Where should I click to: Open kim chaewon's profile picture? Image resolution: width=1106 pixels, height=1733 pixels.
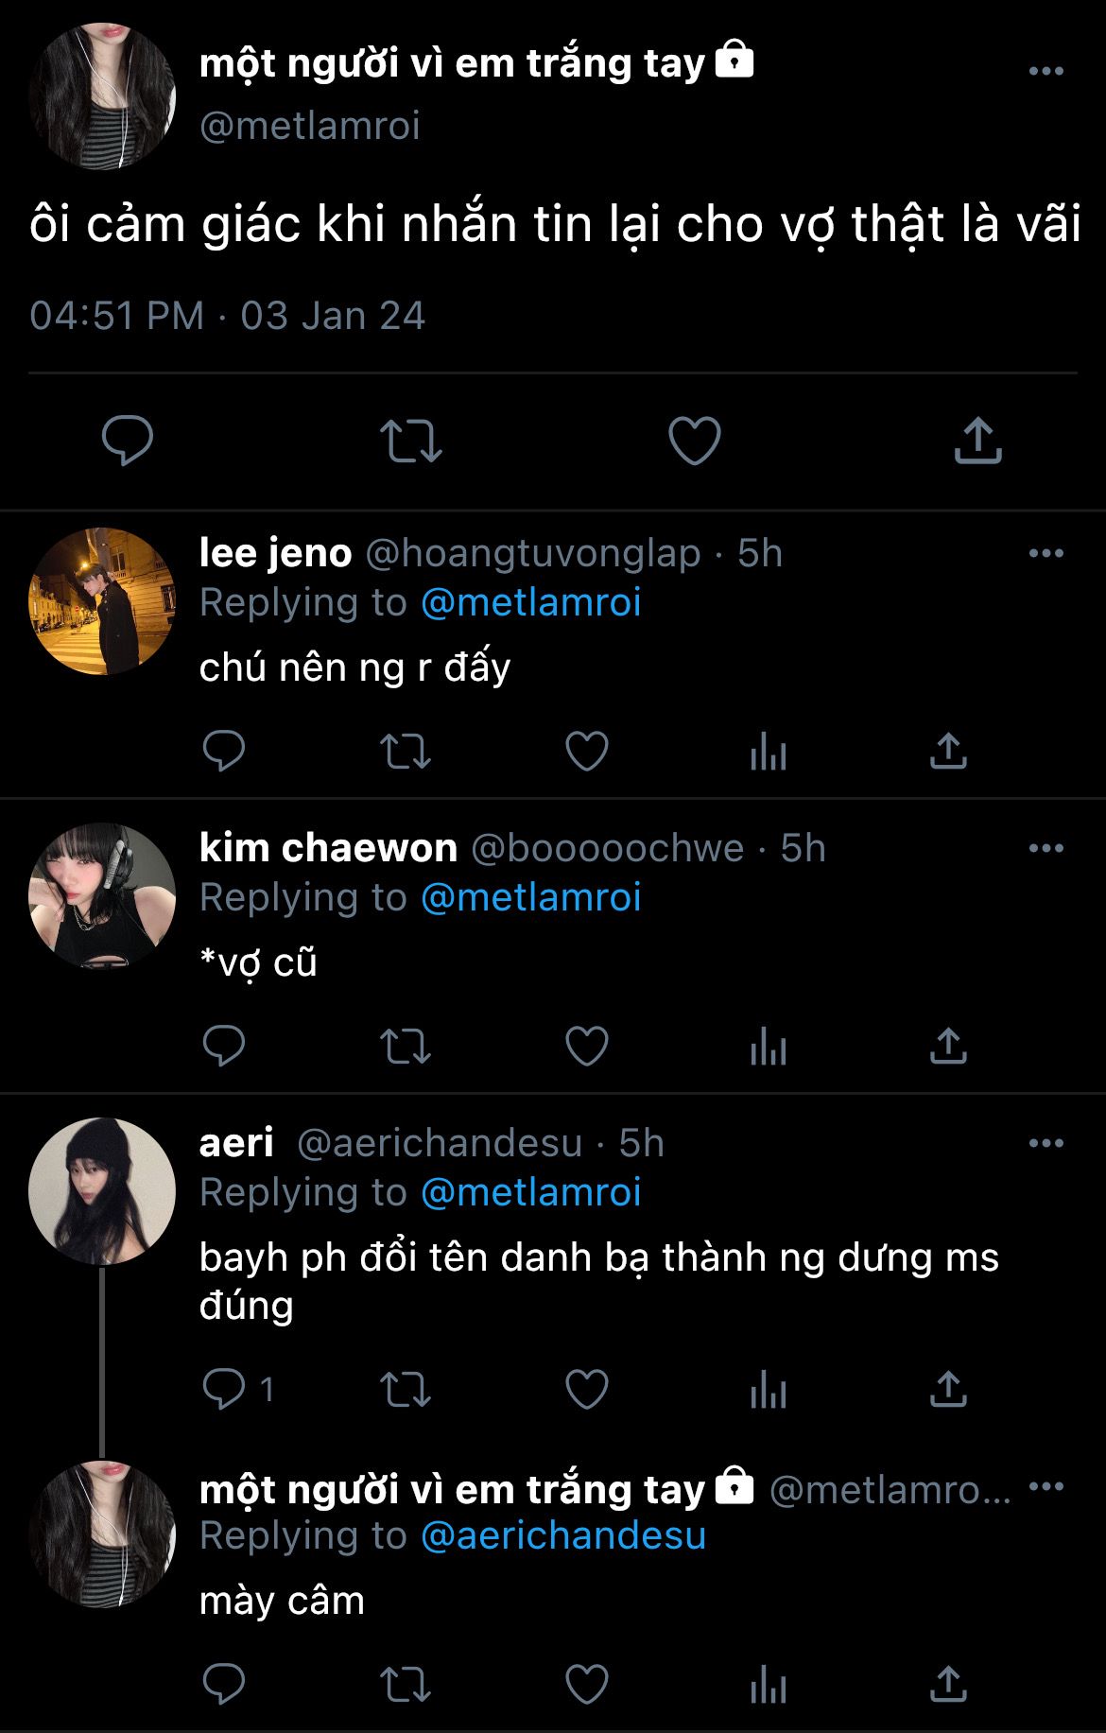(102, 896)
